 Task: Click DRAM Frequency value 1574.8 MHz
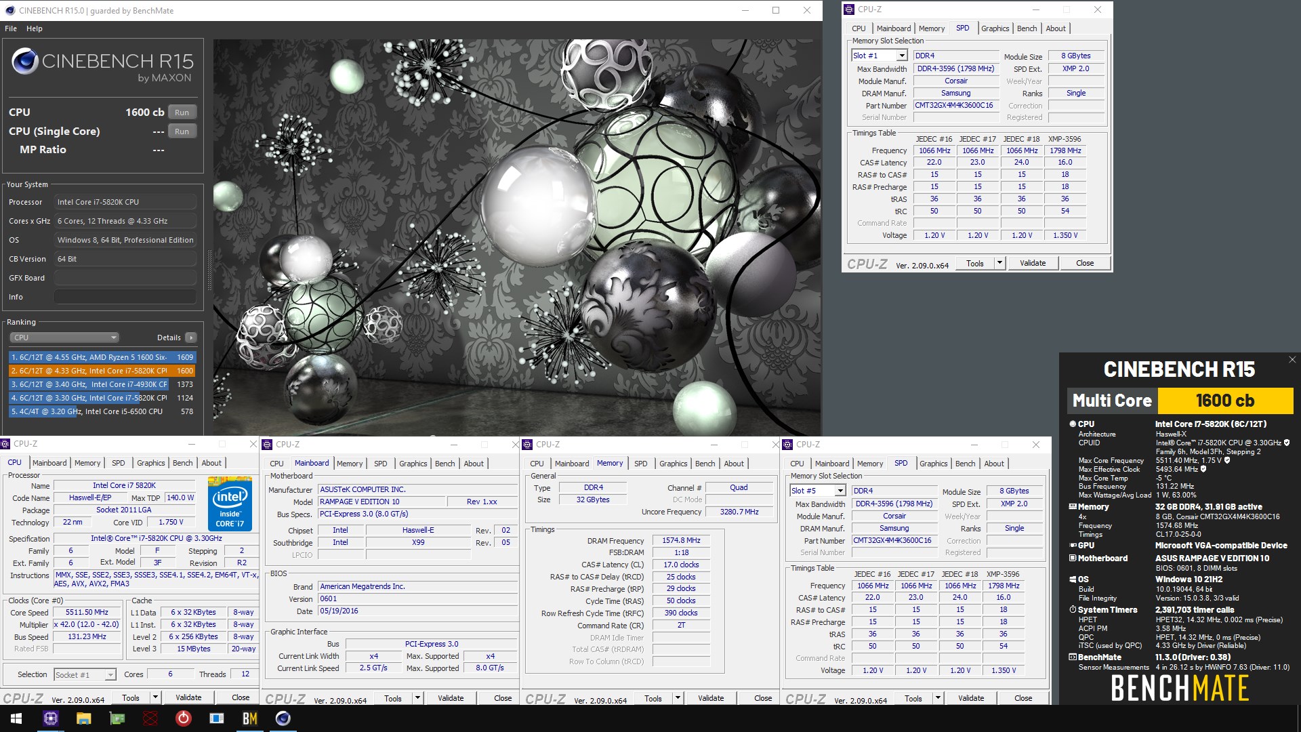(x=681, y=540)
